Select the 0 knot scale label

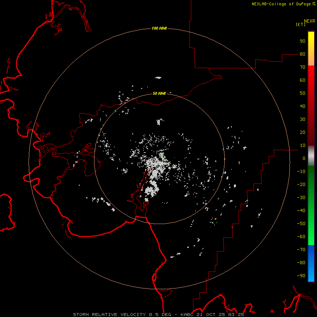coord(304,158)
